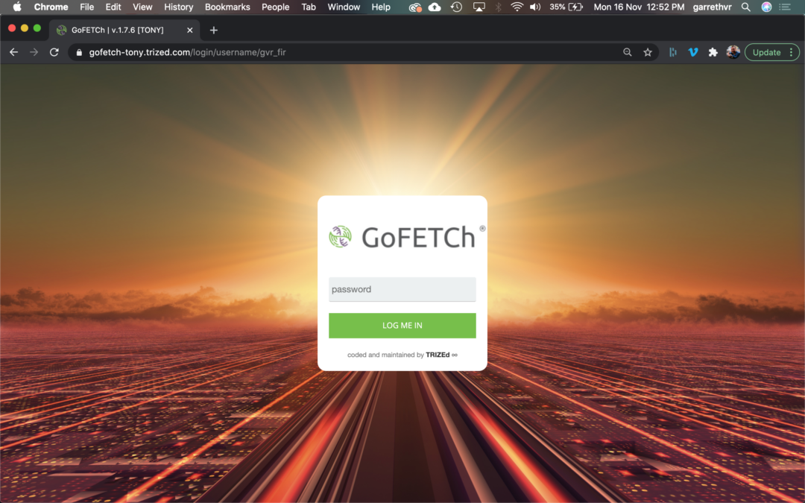Screen dimensions: 805x503
Task: Open the Bookmarks menu
Action: pos(227,7)
